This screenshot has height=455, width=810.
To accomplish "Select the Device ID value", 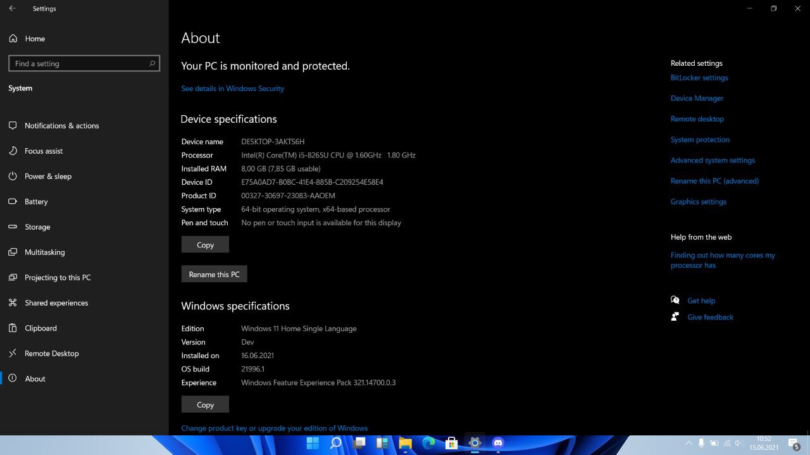I will click(x=312, y=182).
